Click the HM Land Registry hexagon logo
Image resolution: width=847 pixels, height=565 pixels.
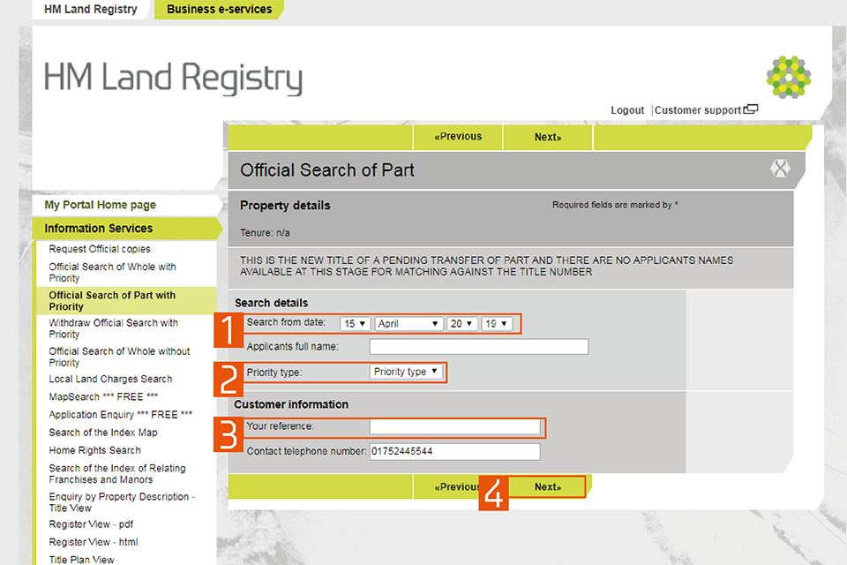(789, 76)
